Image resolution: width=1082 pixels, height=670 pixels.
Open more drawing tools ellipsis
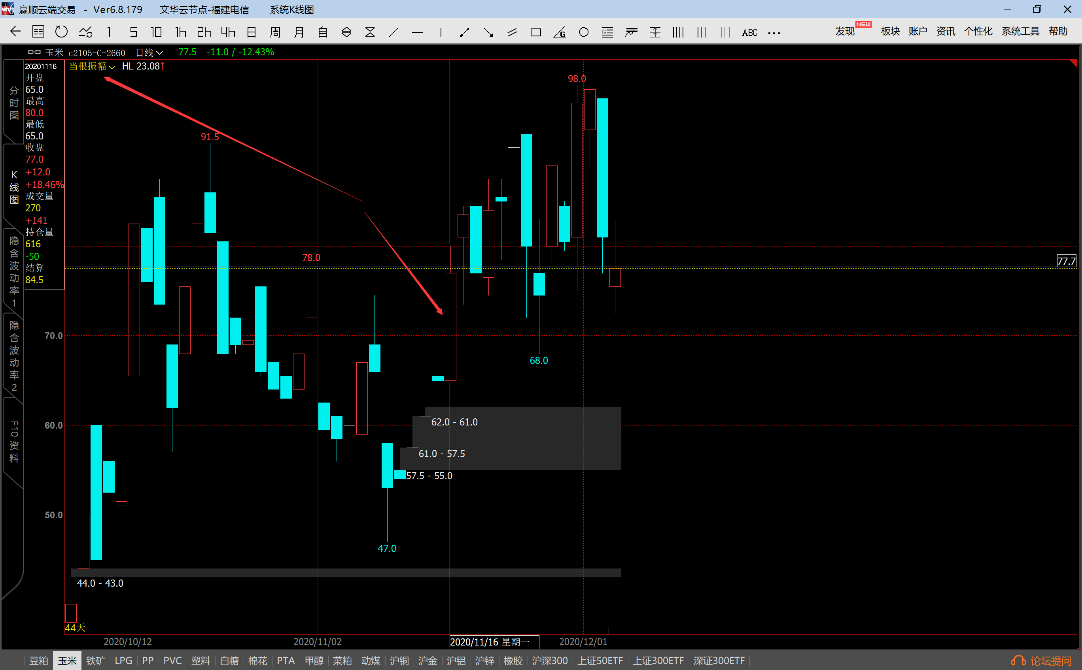click(774, 33)
